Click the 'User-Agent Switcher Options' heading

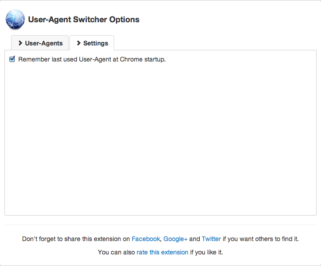point(83,20)
